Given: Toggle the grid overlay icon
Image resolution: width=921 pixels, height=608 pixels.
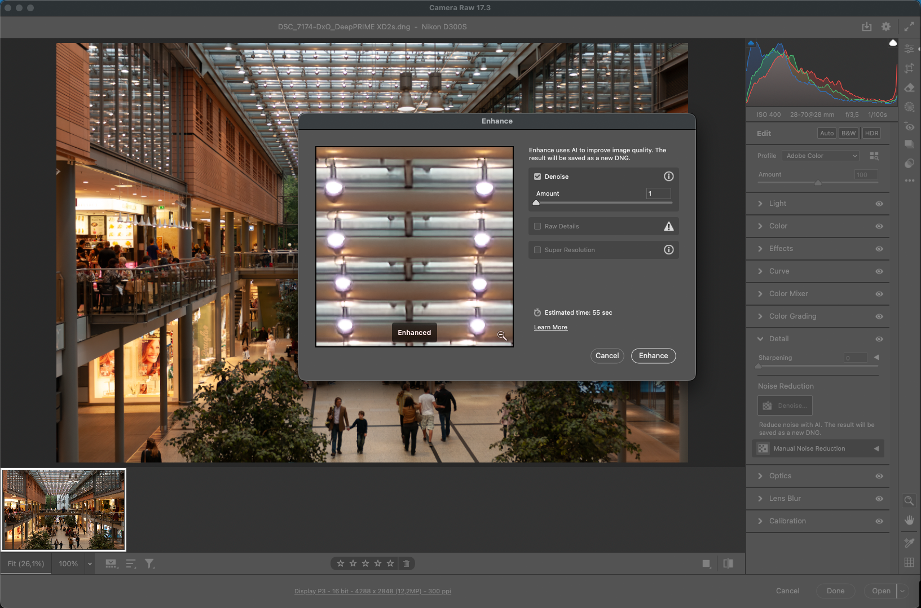Looking at the screenshot, I should coord(909,562).
